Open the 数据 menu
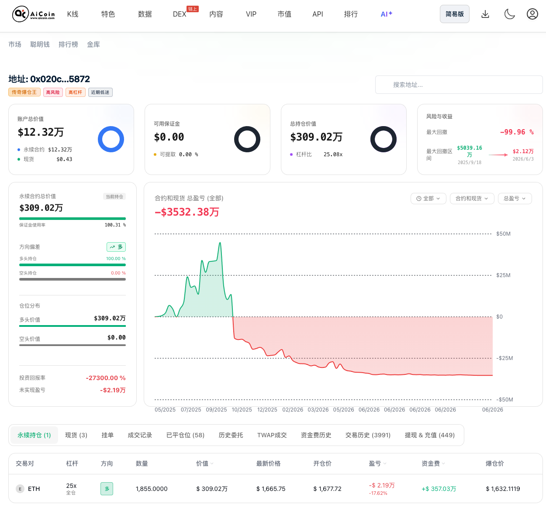 pyautogui.click(x=145, y=14)
